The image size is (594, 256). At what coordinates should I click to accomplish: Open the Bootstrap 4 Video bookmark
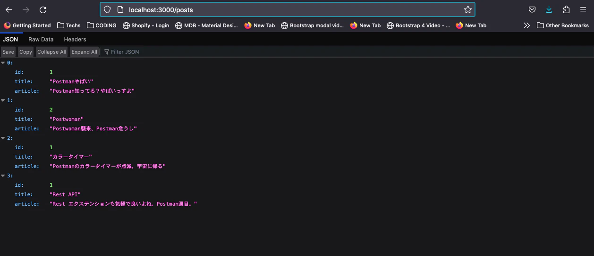[418, 25]
